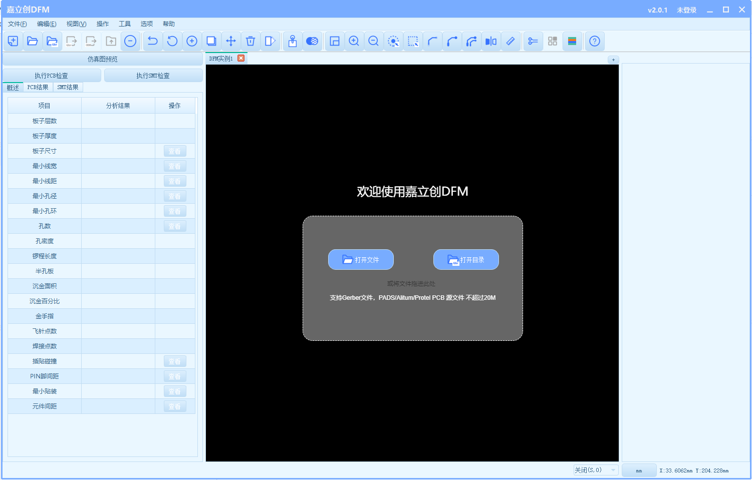Click the help question mark icon

pyautogui.click(x=595, y=41)
